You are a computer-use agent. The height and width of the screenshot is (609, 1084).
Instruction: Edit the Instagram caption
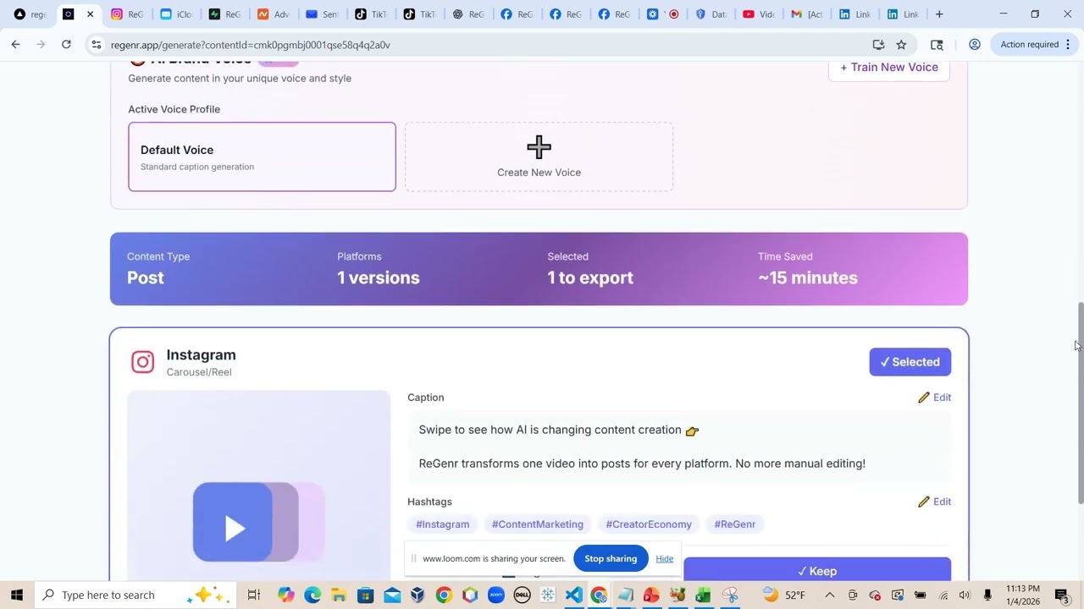[934, 398]
